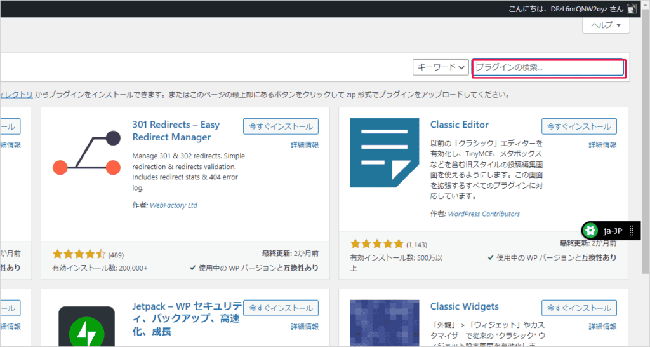Install 301 Redirects with 今すぐインストール button
This screenshot has height=347, width=650.
click(281, 126)
